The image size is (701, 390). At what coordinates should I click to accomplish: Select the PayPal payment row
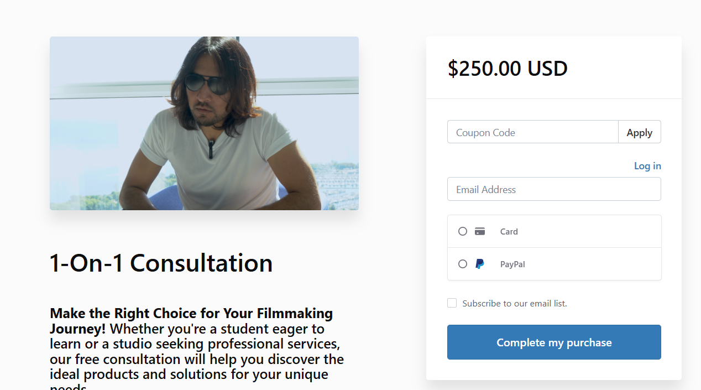554,264
